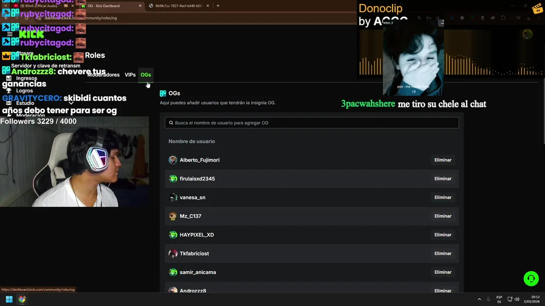Remove Alberto_Fujimori with Eliminar

coord(443,160)
